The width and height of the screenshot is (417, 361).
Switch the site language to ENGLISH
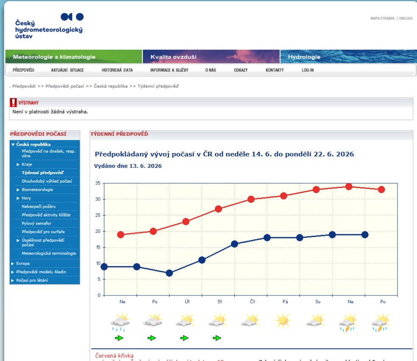(406, 18)
